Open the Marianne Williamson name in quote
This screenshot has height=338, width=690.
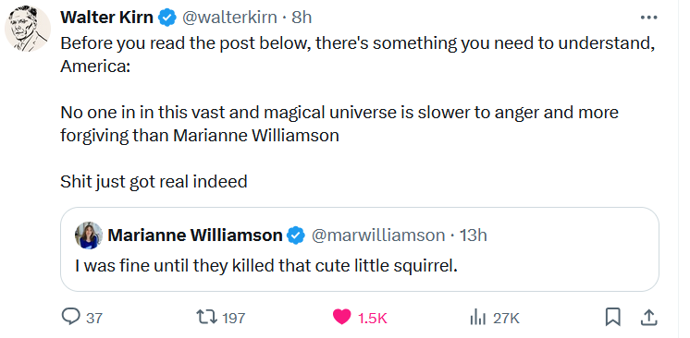(x=195, y=235)
